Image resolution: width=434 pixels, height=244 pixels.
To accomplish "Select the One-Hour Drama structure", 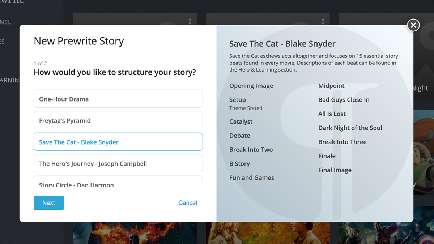I will [118, 99].
